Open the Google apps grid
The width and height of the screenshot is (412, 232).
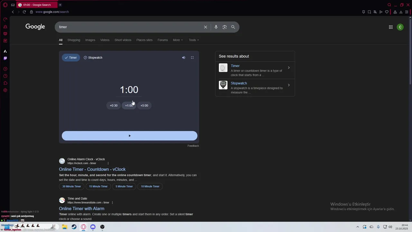pyautogui.click(x=391, y=27)
